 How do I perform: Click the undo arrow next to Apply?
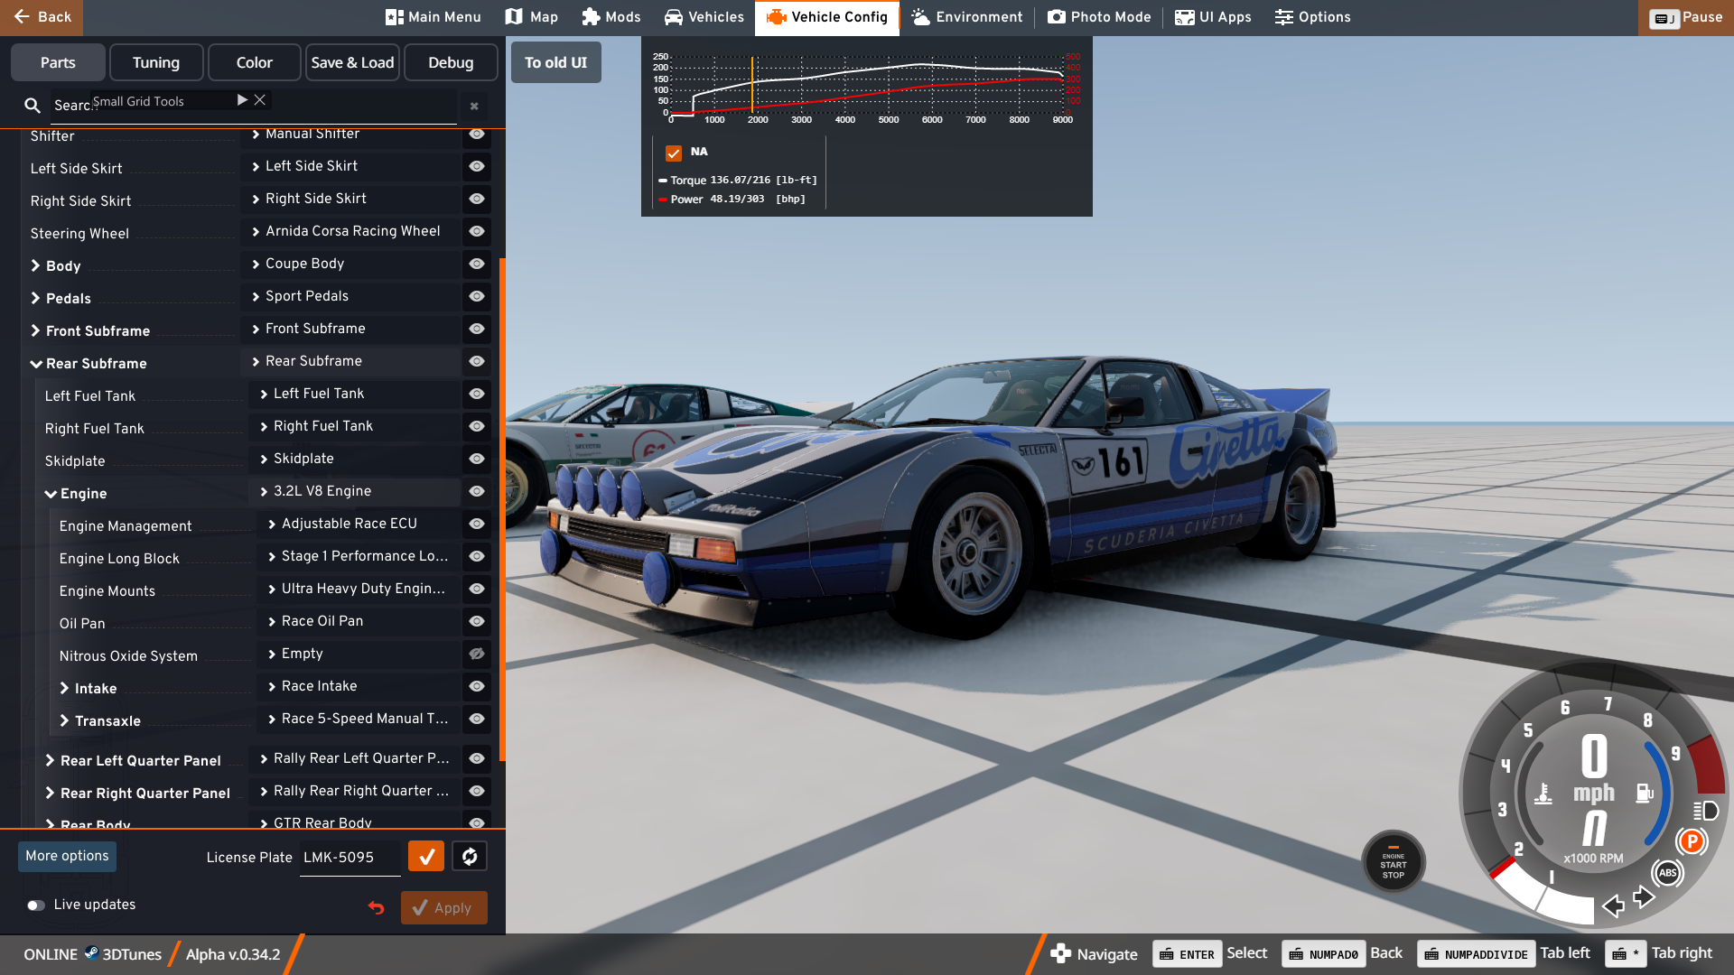pyautogui.click(x=377, y=907)
